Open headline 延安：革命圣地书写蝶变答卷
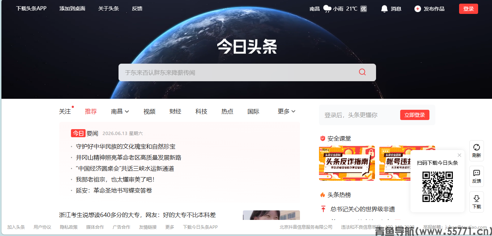Viewport: 492px width, 236px height. pyautogui.click(x=114, y=190)
